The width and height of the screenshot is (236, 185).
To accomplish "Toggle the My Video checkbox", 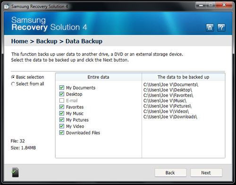I will click(62, 126).
